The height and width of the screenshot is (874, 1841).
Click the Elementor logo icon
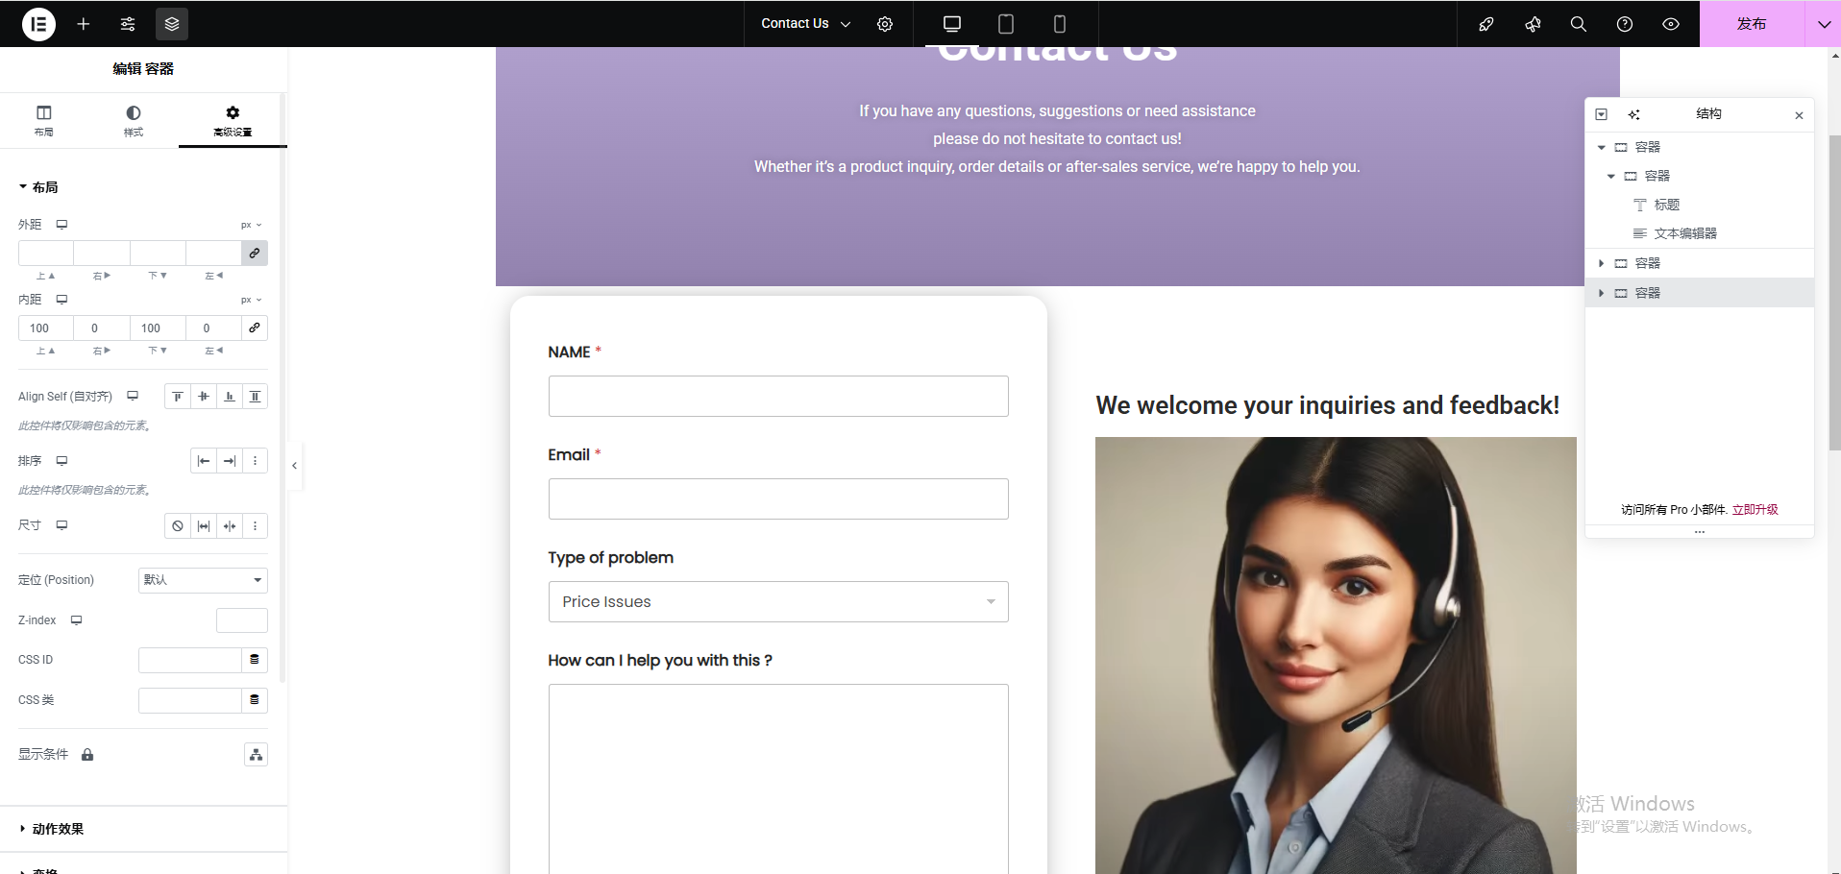coord(38,24)
